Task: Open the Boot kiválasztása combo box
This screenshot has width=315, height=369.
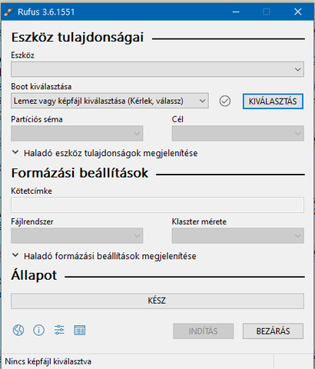Action: click(110, 101)
